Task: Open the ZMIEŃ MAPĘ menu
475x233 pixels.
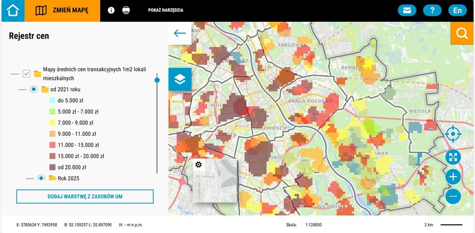Action: tap(62, 10)
